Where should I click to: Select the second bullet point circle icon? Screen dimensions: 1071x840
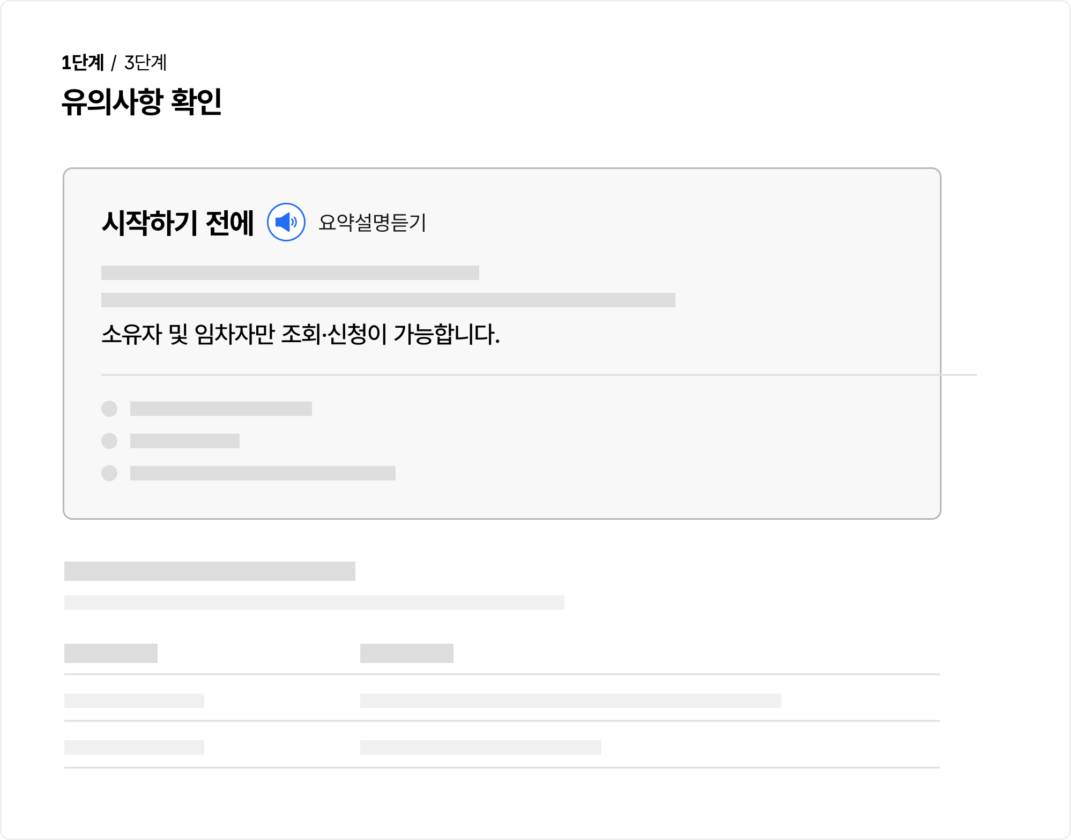pos(110,441)
